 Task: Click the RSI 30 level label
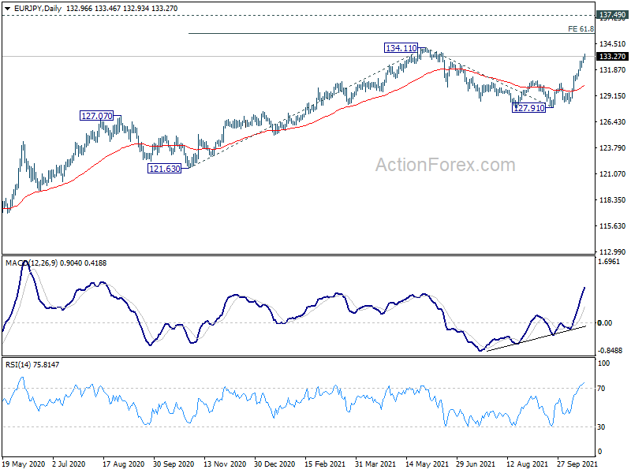point(601,426)
